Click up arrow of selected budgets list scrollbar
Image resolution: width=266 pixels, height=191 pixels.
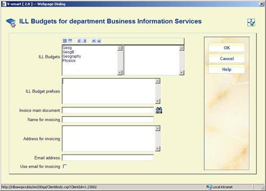click(181, 48)
